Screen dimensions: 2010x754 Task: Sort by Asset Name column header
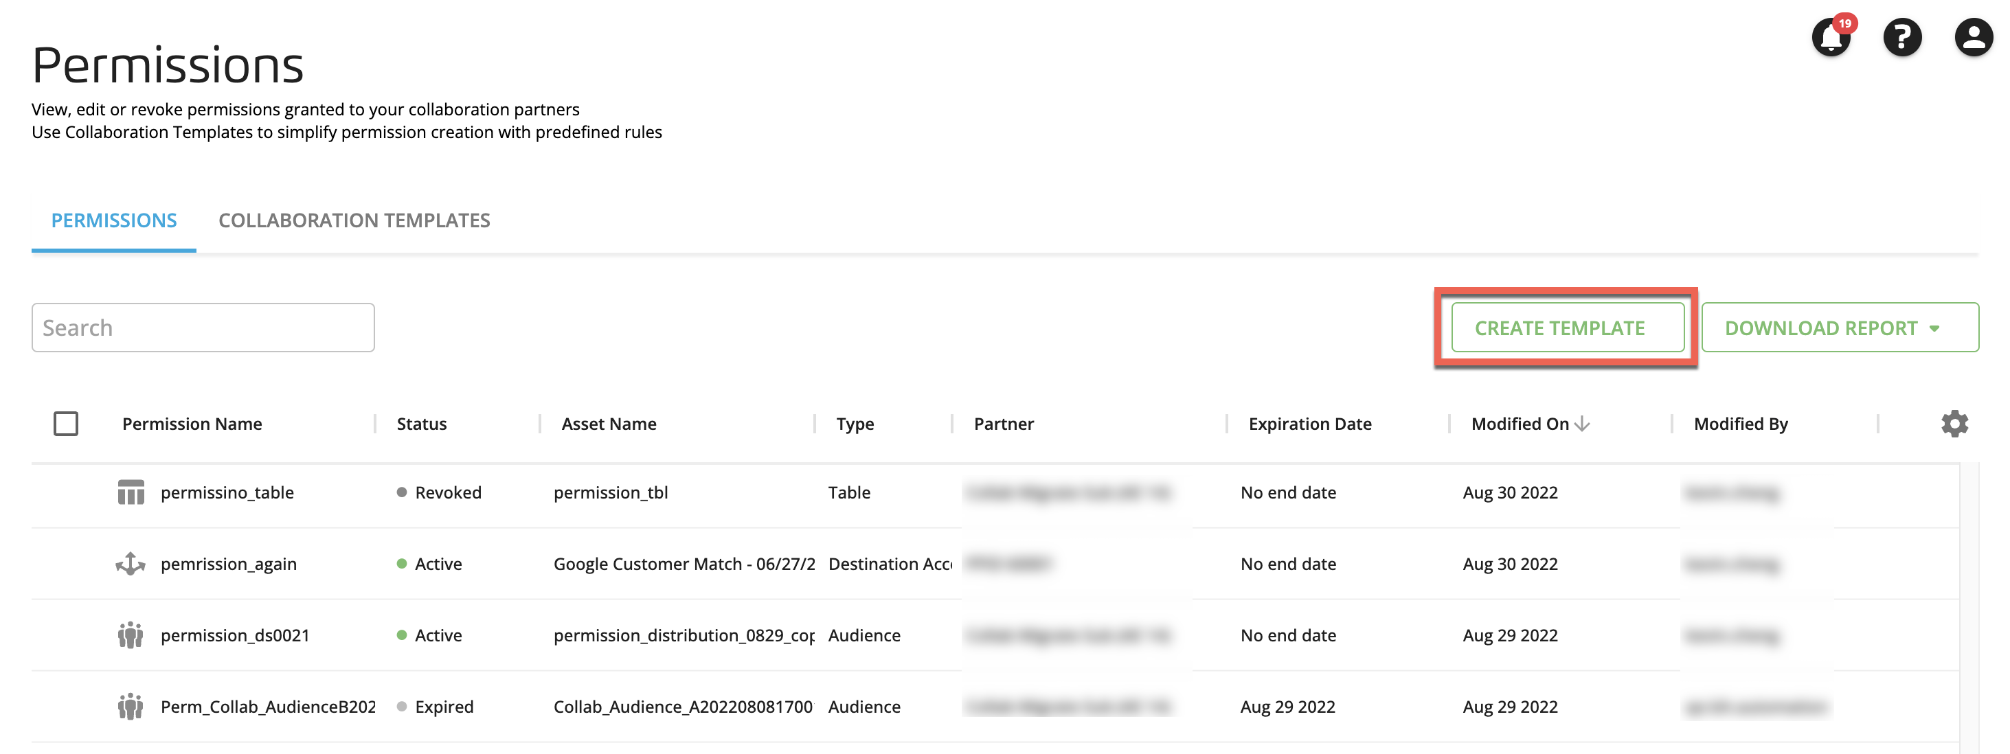tap(609, 424)
